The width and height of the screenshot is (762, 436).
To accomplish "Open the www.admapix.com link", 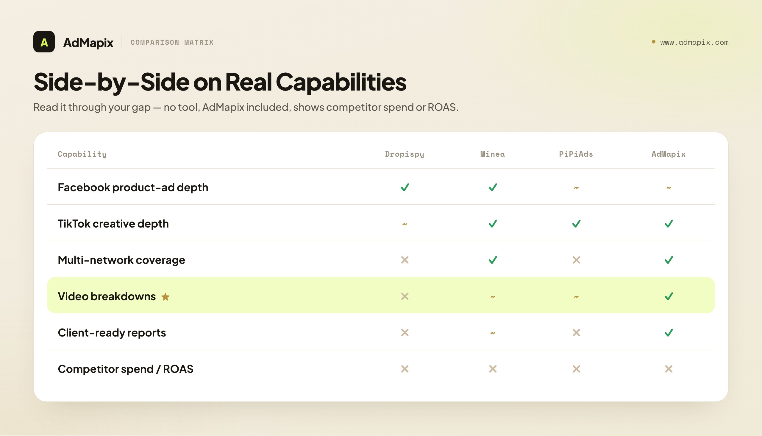I will point(694,42).
